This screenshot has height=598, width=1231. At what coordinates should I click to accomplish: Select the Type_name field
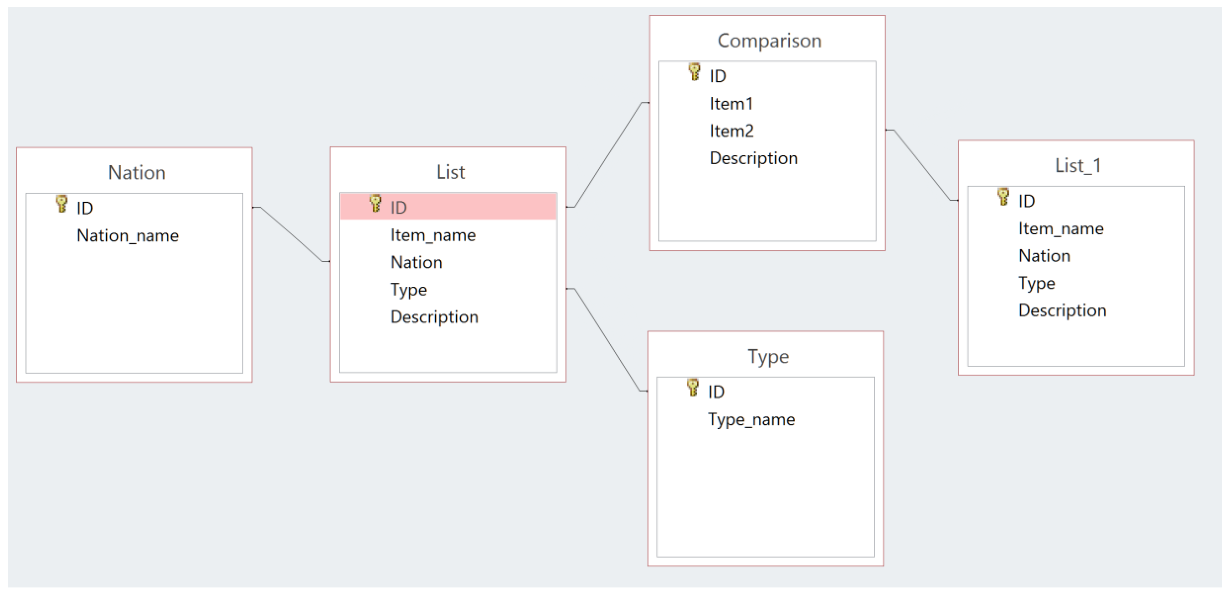751,419
